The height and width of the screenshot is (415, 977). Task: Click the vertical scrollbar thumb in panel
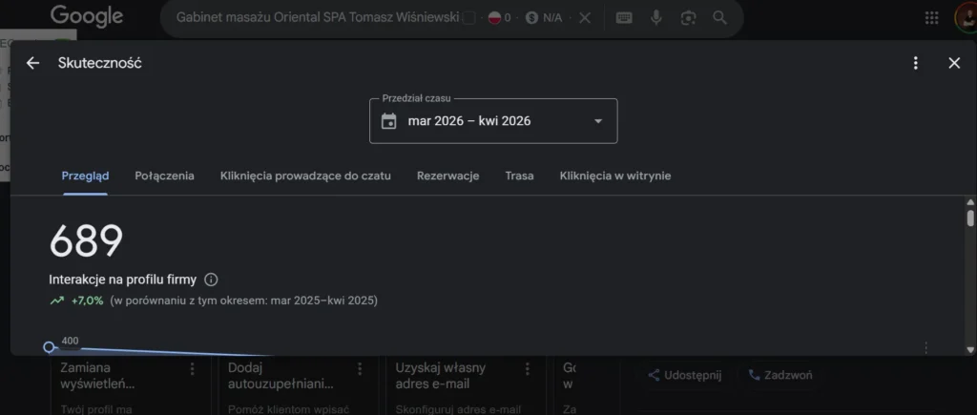click(x=970, y=218)
